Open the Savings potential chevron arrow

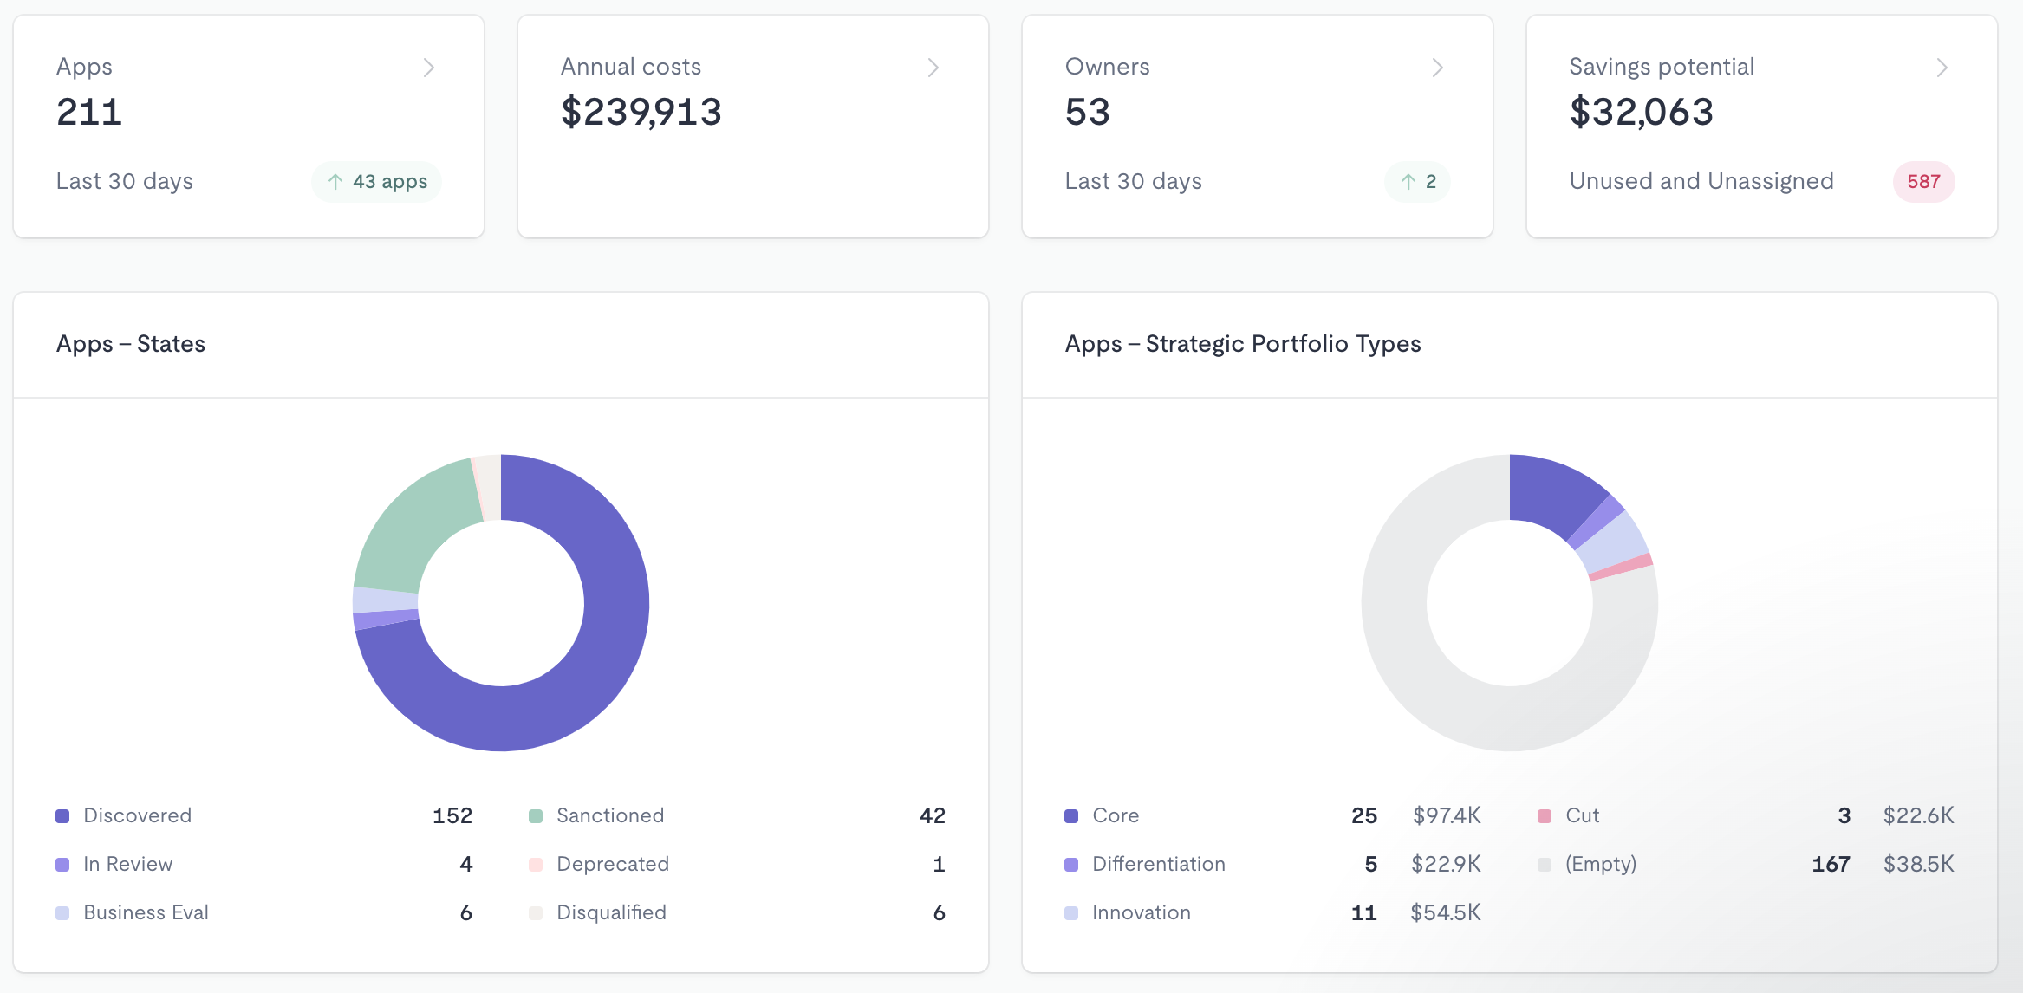coord(1942,68)
